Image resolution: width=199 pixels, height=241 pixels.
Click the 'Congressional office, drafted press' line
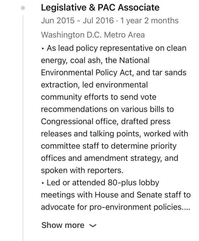106,122
